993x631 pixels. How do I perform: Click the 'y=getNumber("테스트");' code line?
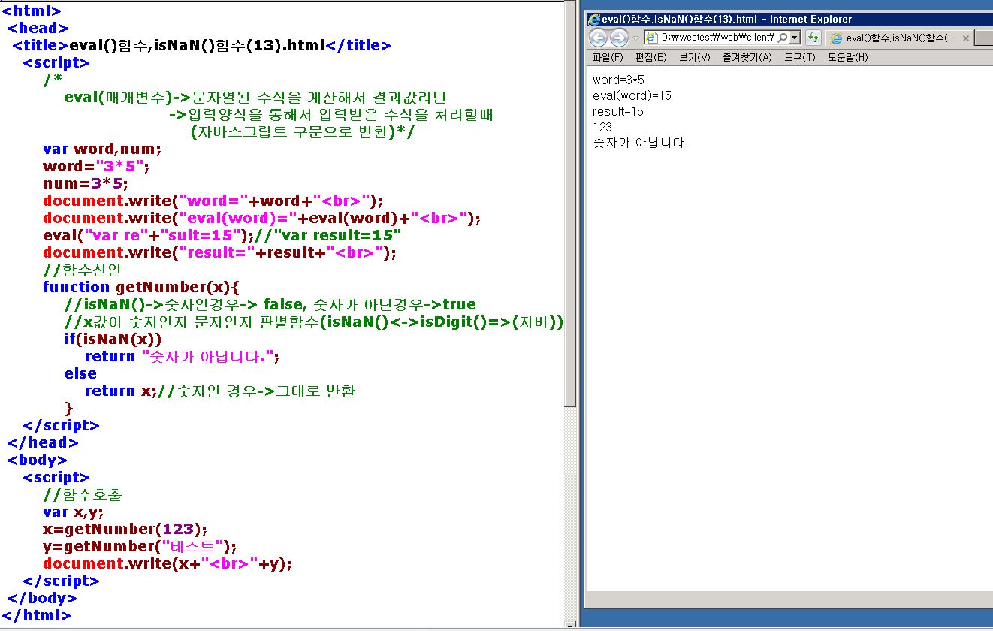pyautogui.click(x=140, y=546)
